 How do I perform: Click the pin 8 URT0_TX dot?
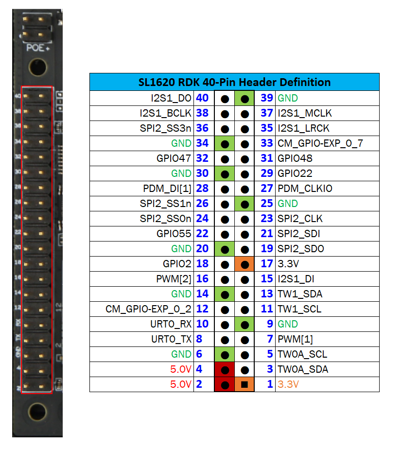(225, 339)
